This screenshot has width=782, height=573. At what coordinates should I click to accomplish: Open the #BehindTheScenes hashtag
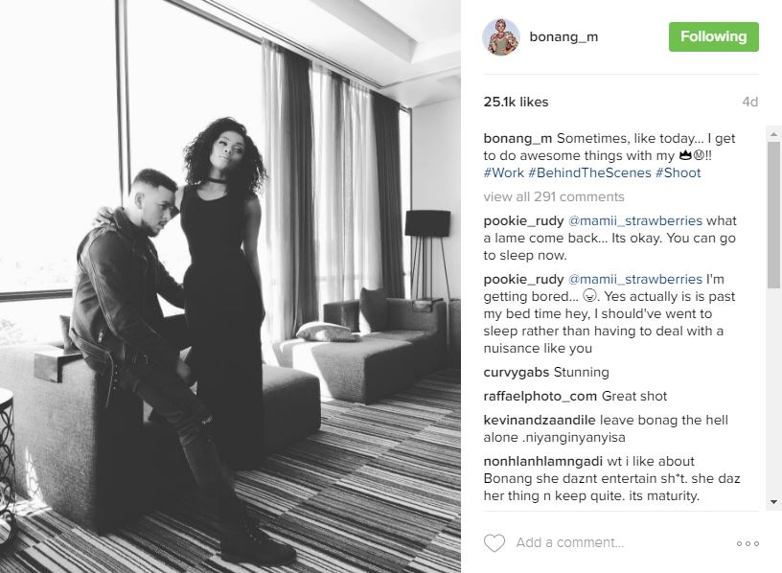[x=589, y=173]
